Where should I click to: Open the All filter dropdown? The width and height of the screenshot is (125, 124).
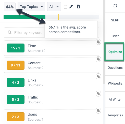pyautogui.click(x=54, y=7)
